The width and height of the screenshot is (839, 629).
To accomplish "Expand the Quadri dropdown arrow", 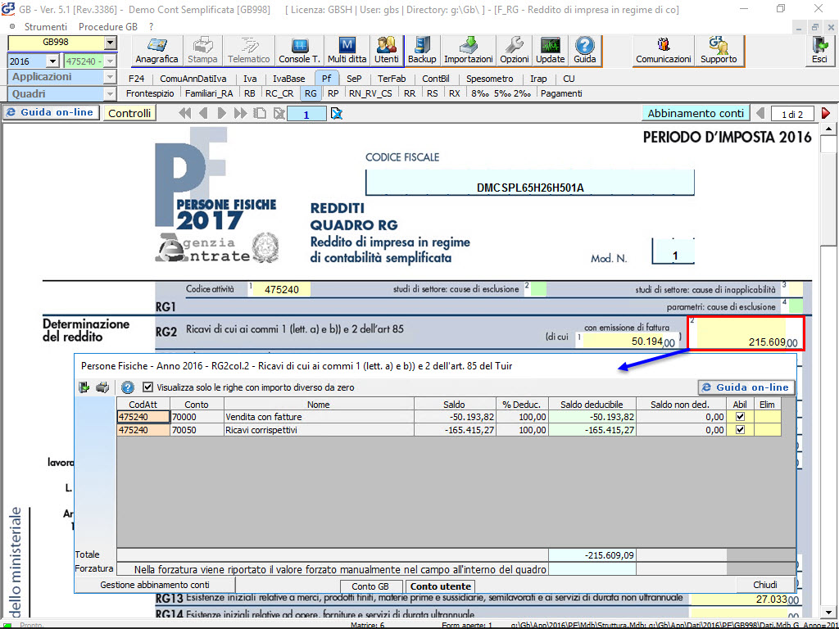I will coord(110,94).
